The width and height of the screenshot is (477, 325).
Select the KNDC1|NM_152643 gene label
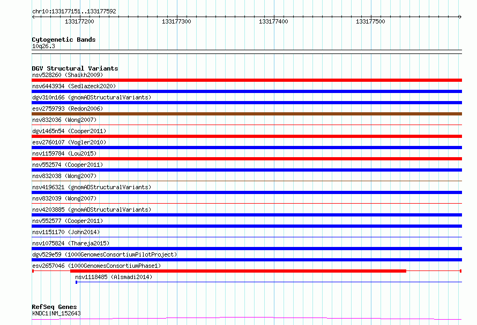click(56, 313)
